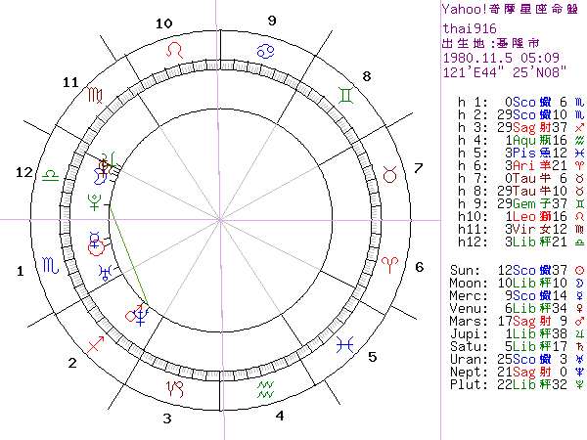Select the Pisces symbol on the chart wheel

344,343
